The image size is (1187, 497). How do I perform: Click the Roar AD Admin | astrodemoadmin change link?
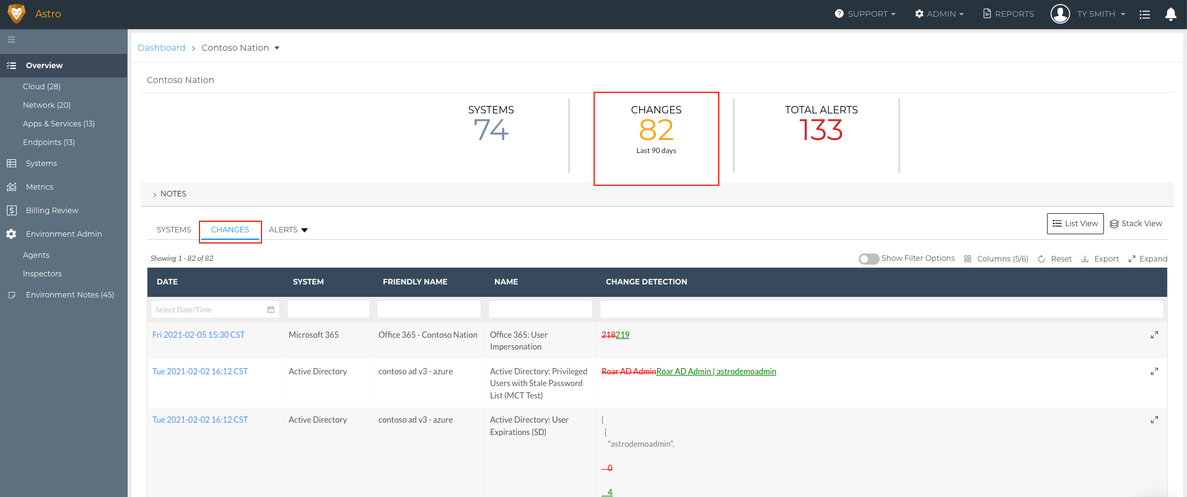pos(716,371)
